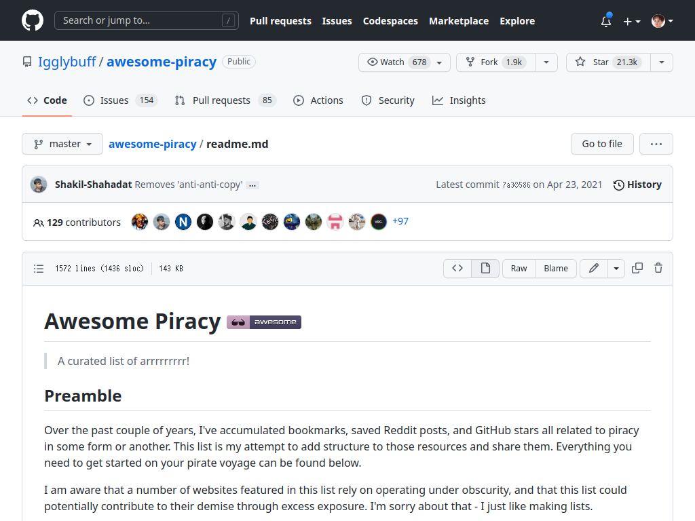
Task: Open Pull requests in the top navigation
Action: pos(280,21)
